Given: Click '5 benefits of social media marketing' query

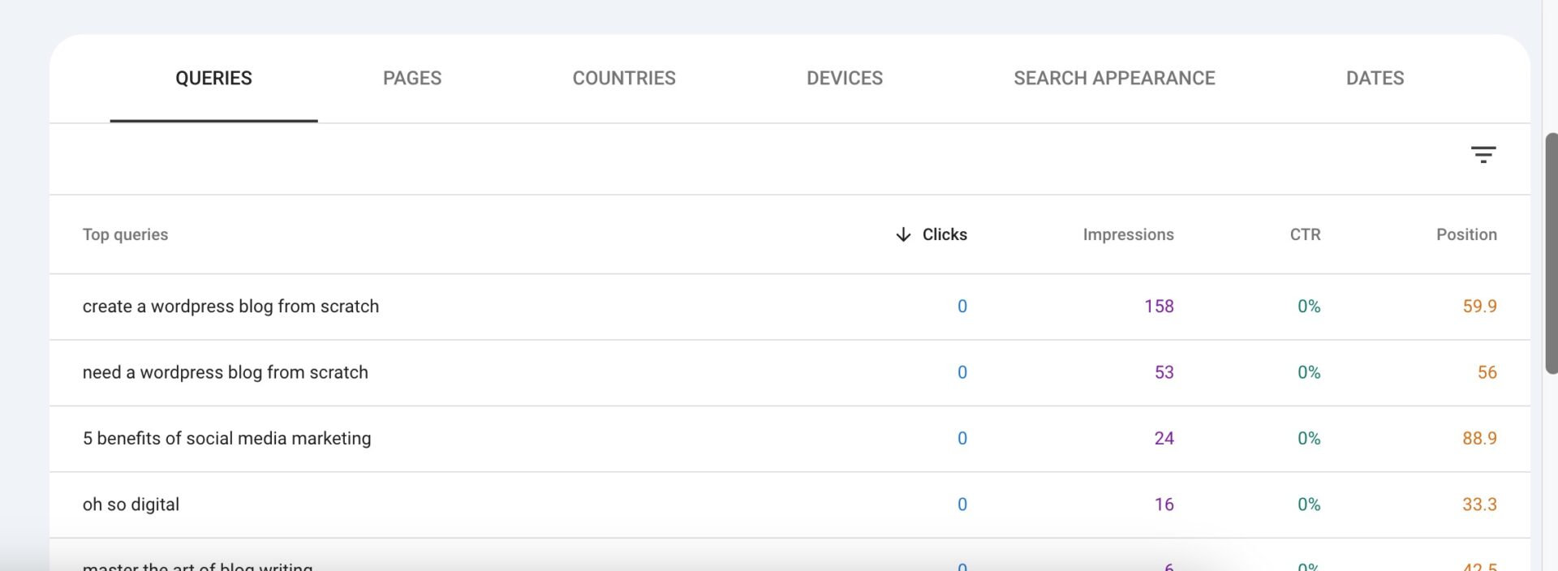Looking at the screenshot, I should 226,438.
